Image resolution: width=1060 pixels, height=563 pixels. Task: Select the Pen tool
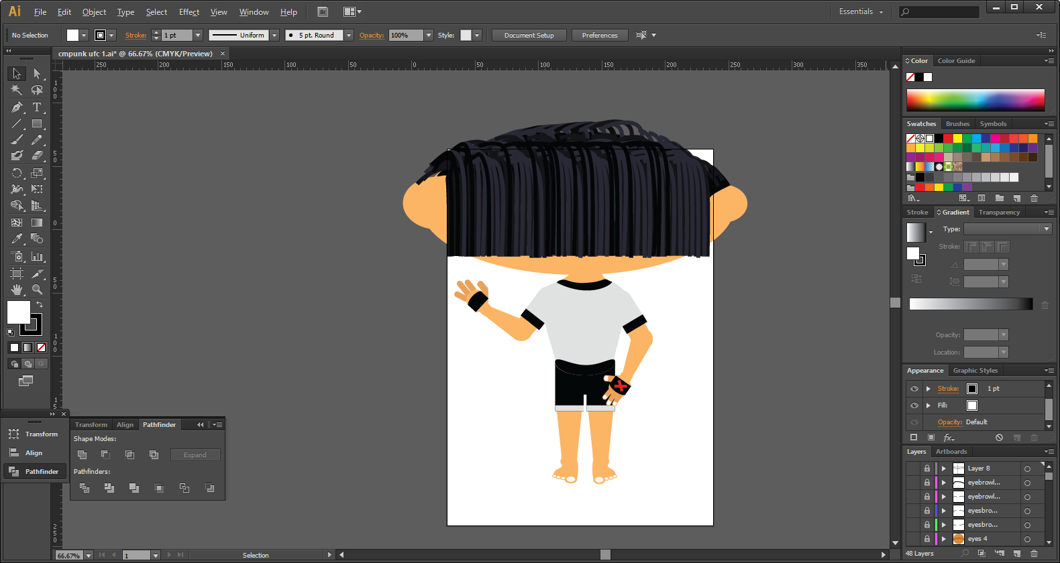(17, 107)
